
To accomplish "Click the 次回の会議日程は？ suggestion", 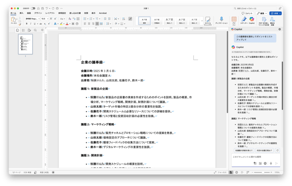I will point(265,151).
